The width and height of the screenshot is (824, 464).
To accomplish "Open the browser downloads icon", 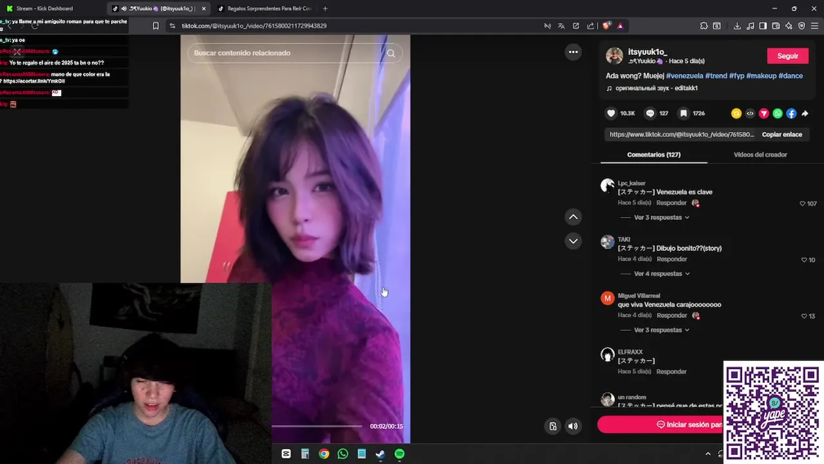I will [737, 26].
